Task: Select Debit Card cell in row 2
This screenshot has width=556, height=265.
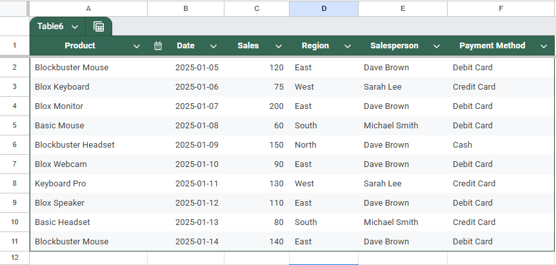Action: click(501, 67)
